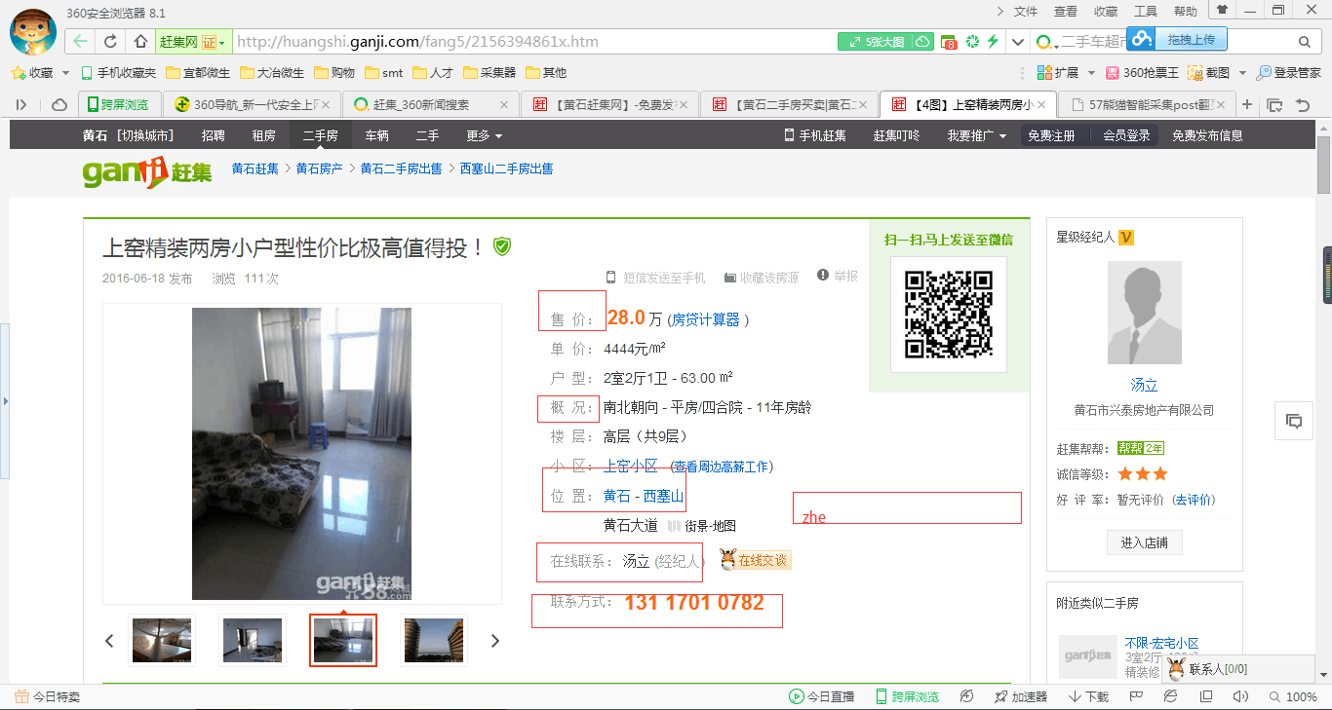Image resolution: width=1332 pixels, height=710 pixels.
Task: Click the 切换城市 link
Action: pyautogui.click(x=147, y=135)
